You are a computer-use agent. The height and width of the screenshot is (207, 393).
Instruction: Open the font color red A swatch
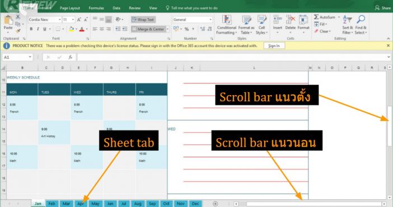(x=82, y=29)
